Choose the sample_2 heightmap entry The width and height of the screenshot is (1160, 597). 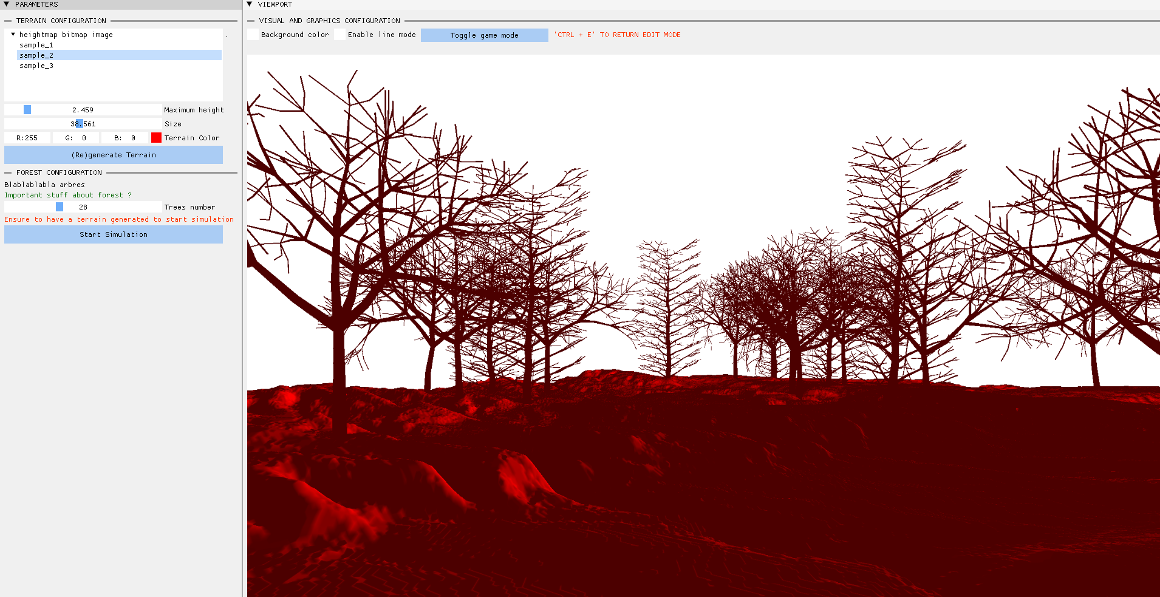click(36, 55)
